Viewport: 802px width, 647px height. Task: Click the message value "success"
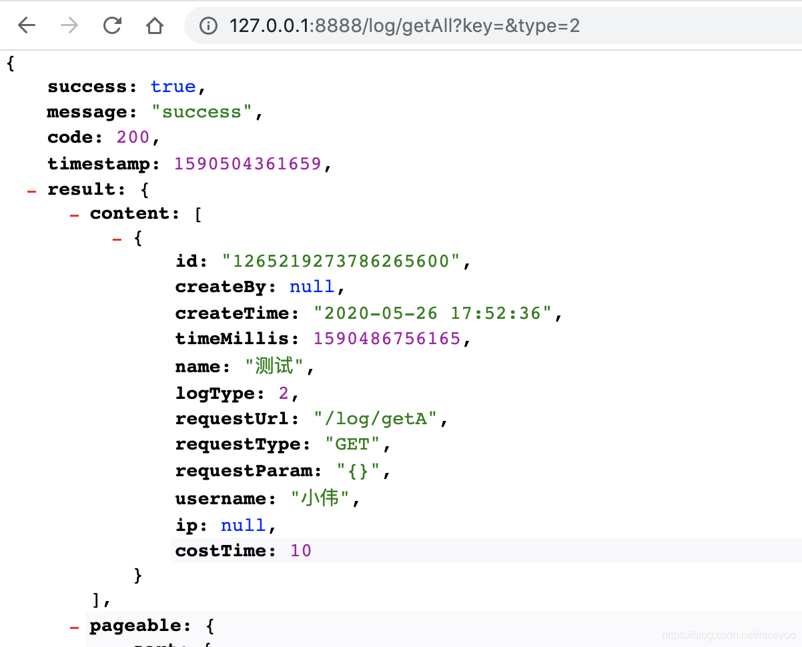pyautogui.click(x=202, y=112)
